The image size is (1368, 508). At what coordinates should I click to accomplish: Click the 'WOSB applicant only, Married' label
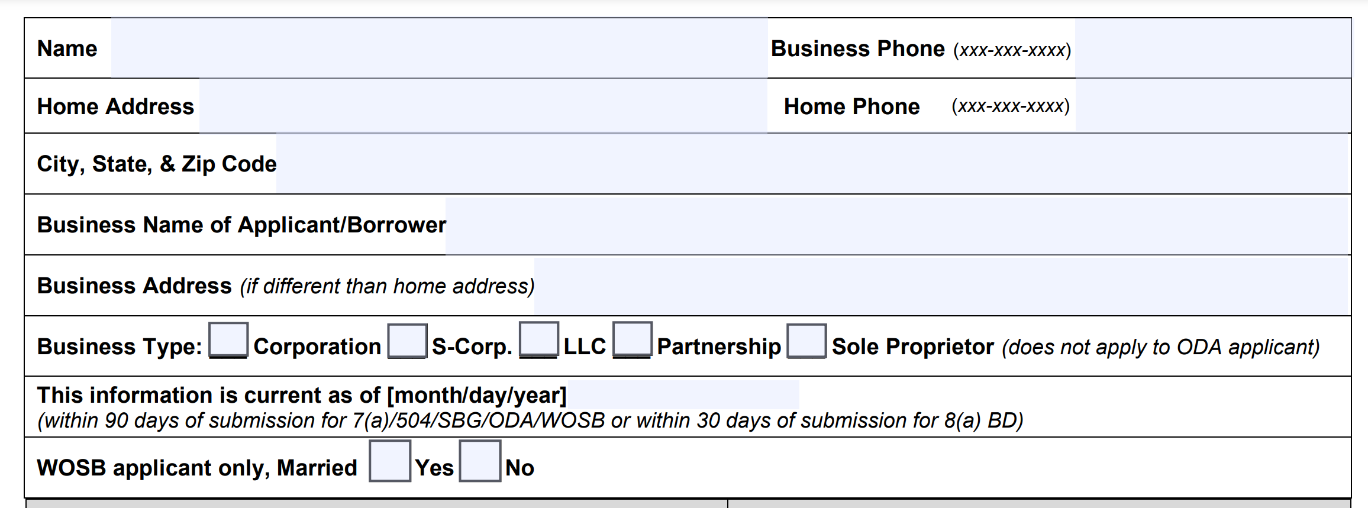point(196,468)
